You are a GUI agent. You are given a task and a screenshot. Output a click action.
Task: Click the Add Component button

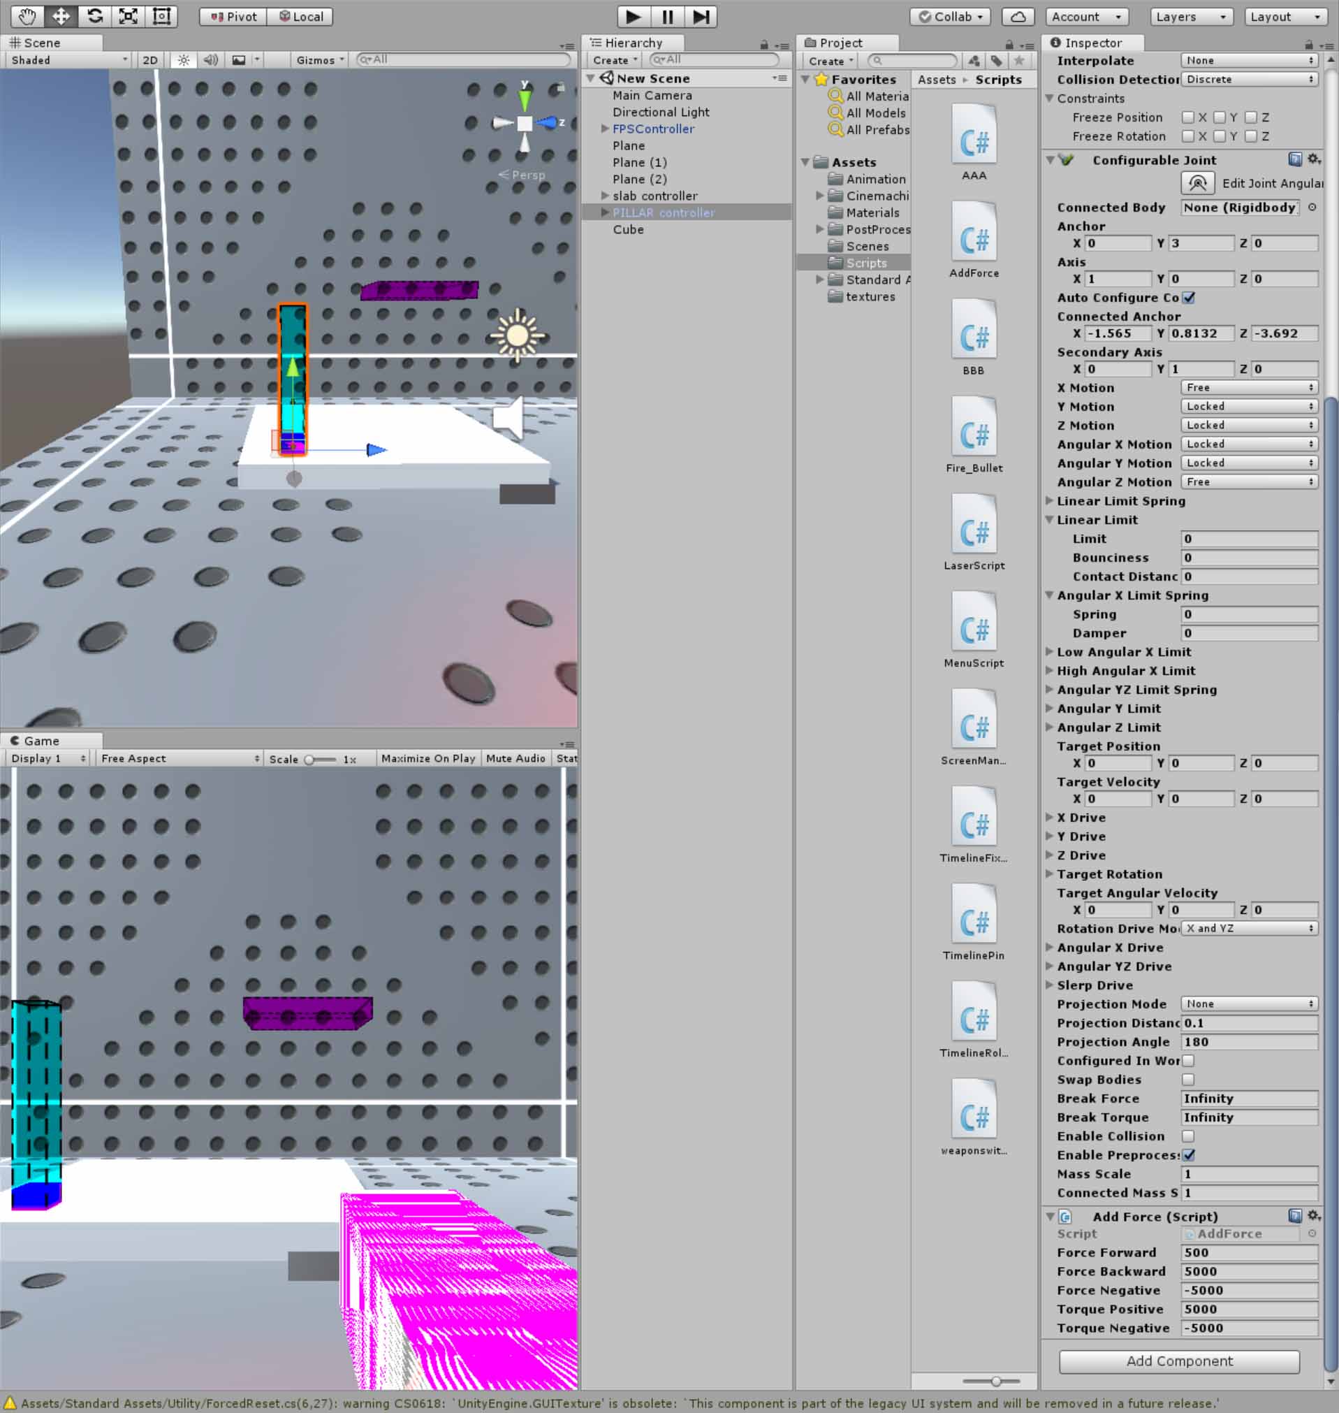1180,1361
